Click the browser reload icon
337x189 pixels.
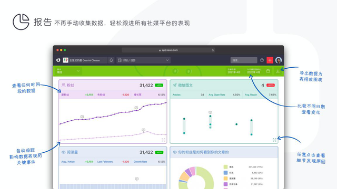click(x=213, y=50)
